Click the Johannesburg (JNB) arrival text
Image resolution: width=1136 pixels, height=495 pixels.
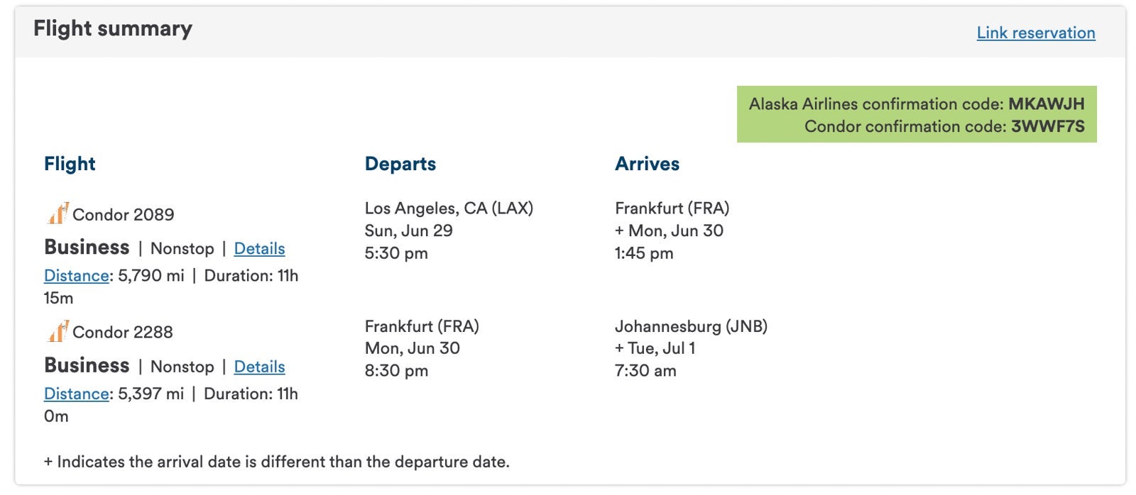pos(691,326)
